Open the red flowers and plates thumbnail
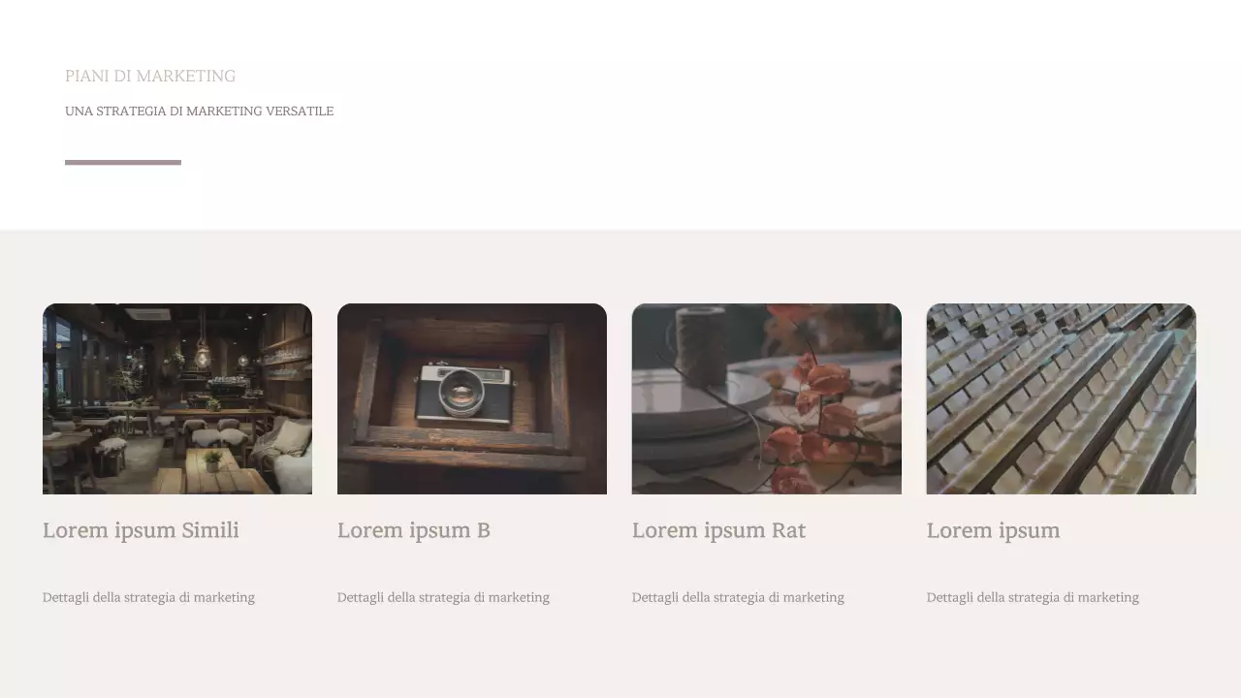The width and height of the screenshot is (1241, 698). [x=767, y=398]
